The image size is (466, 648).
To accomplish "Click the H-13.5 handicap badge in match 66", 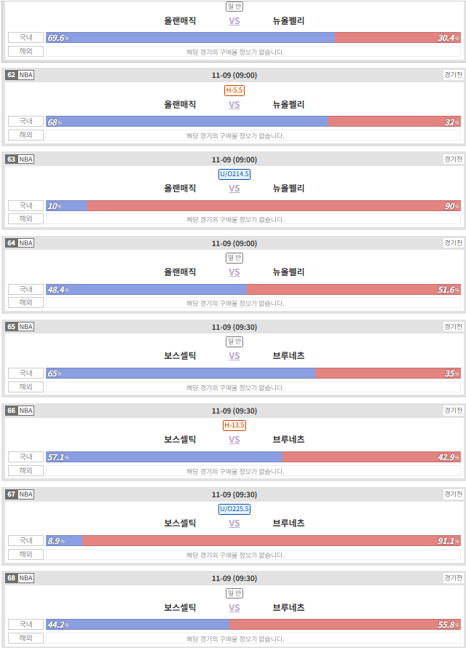I will pos(234,424).
